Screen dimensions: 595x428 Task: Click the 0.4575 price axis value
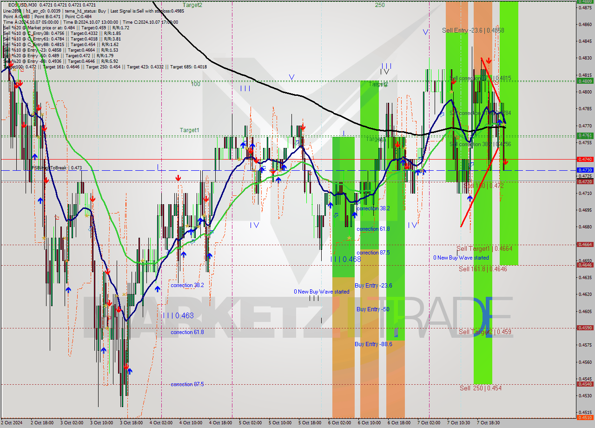585,345
